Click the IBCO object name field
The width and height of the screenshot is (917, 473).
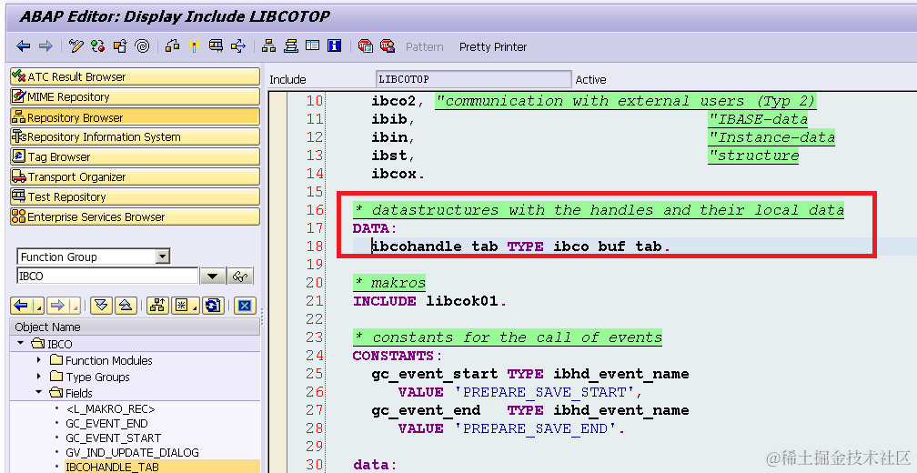coord(107,276)
